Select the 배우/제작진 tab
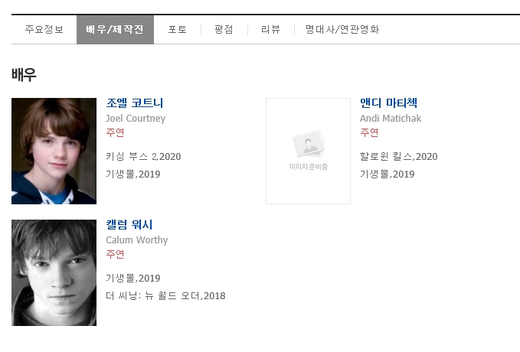 click(x=115, y=30)
